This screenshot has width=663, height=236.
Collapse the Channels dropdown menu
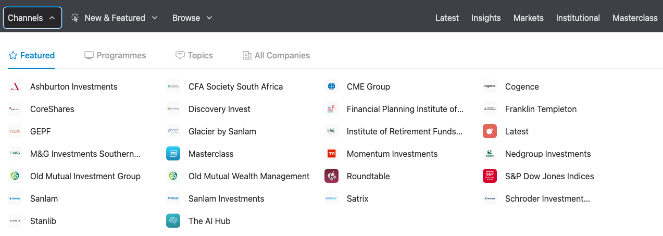pyautogui.click(x=32, y=18)
